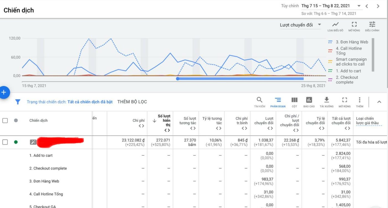Screen dimensions: 388x208
Task: Toggle 3. Đơn Hàng Web legend series
Action: 348,42
